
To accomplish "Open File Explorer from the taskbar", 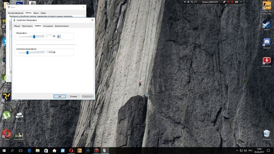I will point(38,151).
